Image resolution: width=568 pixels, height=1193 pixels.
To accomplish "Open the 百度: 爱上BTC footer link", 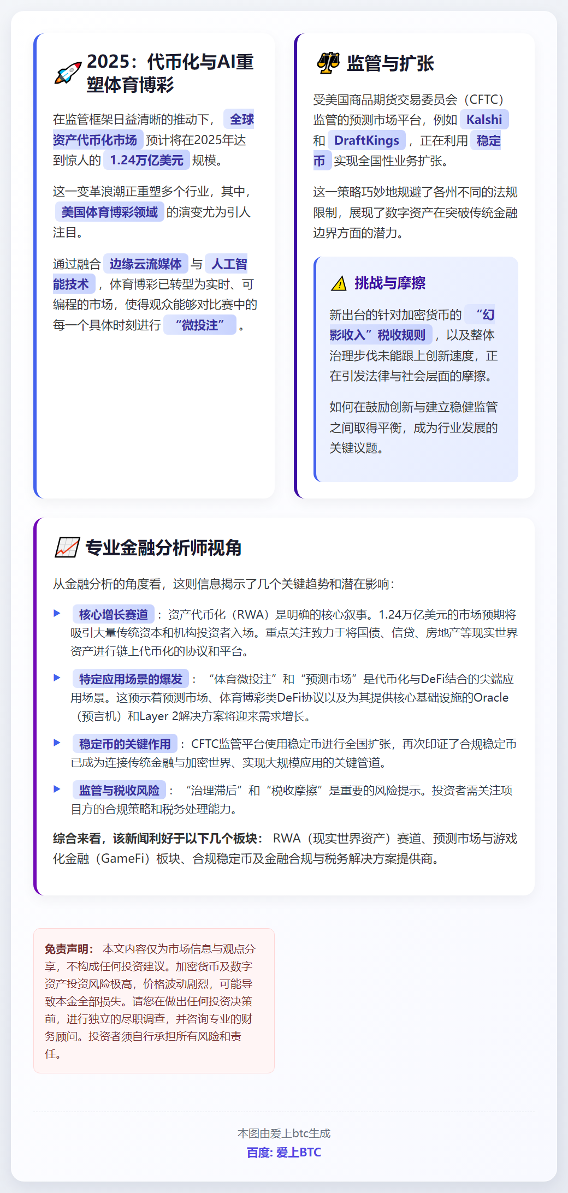I will 284,1153.
